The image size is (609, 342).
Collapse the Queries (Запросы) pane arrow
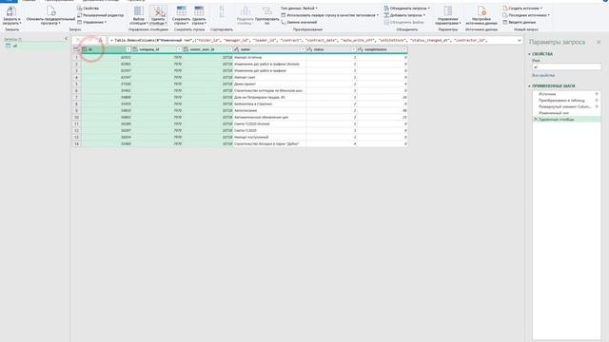(x=66, y=39)
